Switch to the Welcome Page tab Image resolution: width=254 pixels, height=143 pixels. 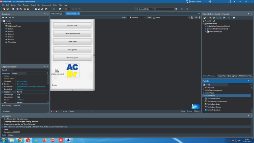[57, 14]
